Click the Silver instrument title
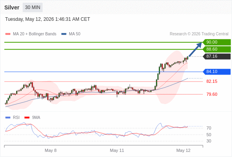 point(12,7)
